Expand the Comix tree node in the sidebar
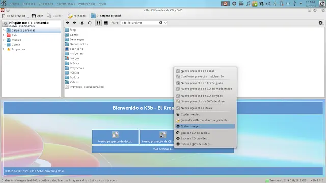The height and width of the screenshot is (183, 326). coord(4,45)
